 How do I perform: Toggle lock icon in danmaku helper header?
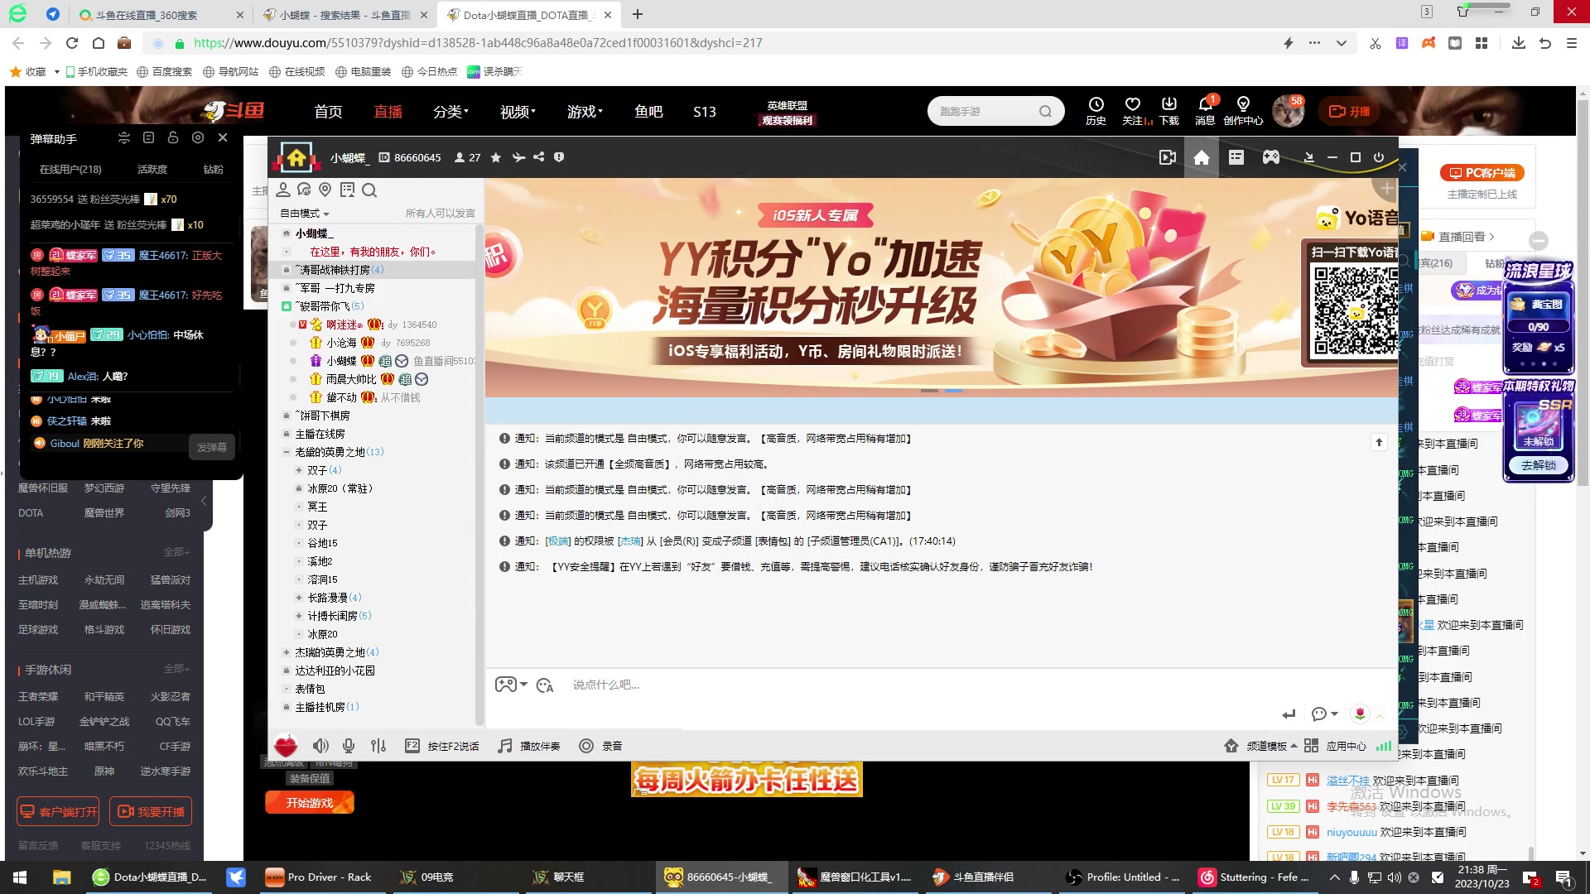pos(173,137)
